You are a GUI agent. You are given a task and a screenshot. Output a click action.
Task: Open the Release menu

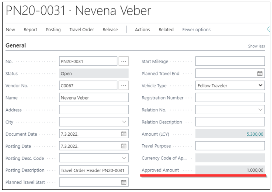(x=110, y=30)
